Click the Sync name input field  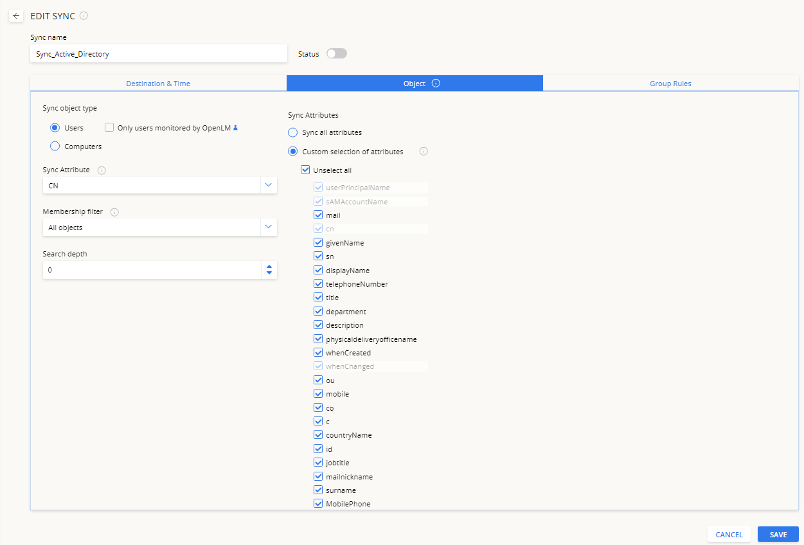coord(158,54)
